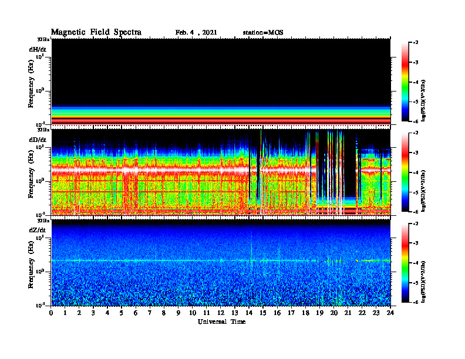Viewport: 465px width, 359px height.
Task: Click the log PSD label beside dH/dt color bar
Action: pyautogui.click(x=423, y=100)
